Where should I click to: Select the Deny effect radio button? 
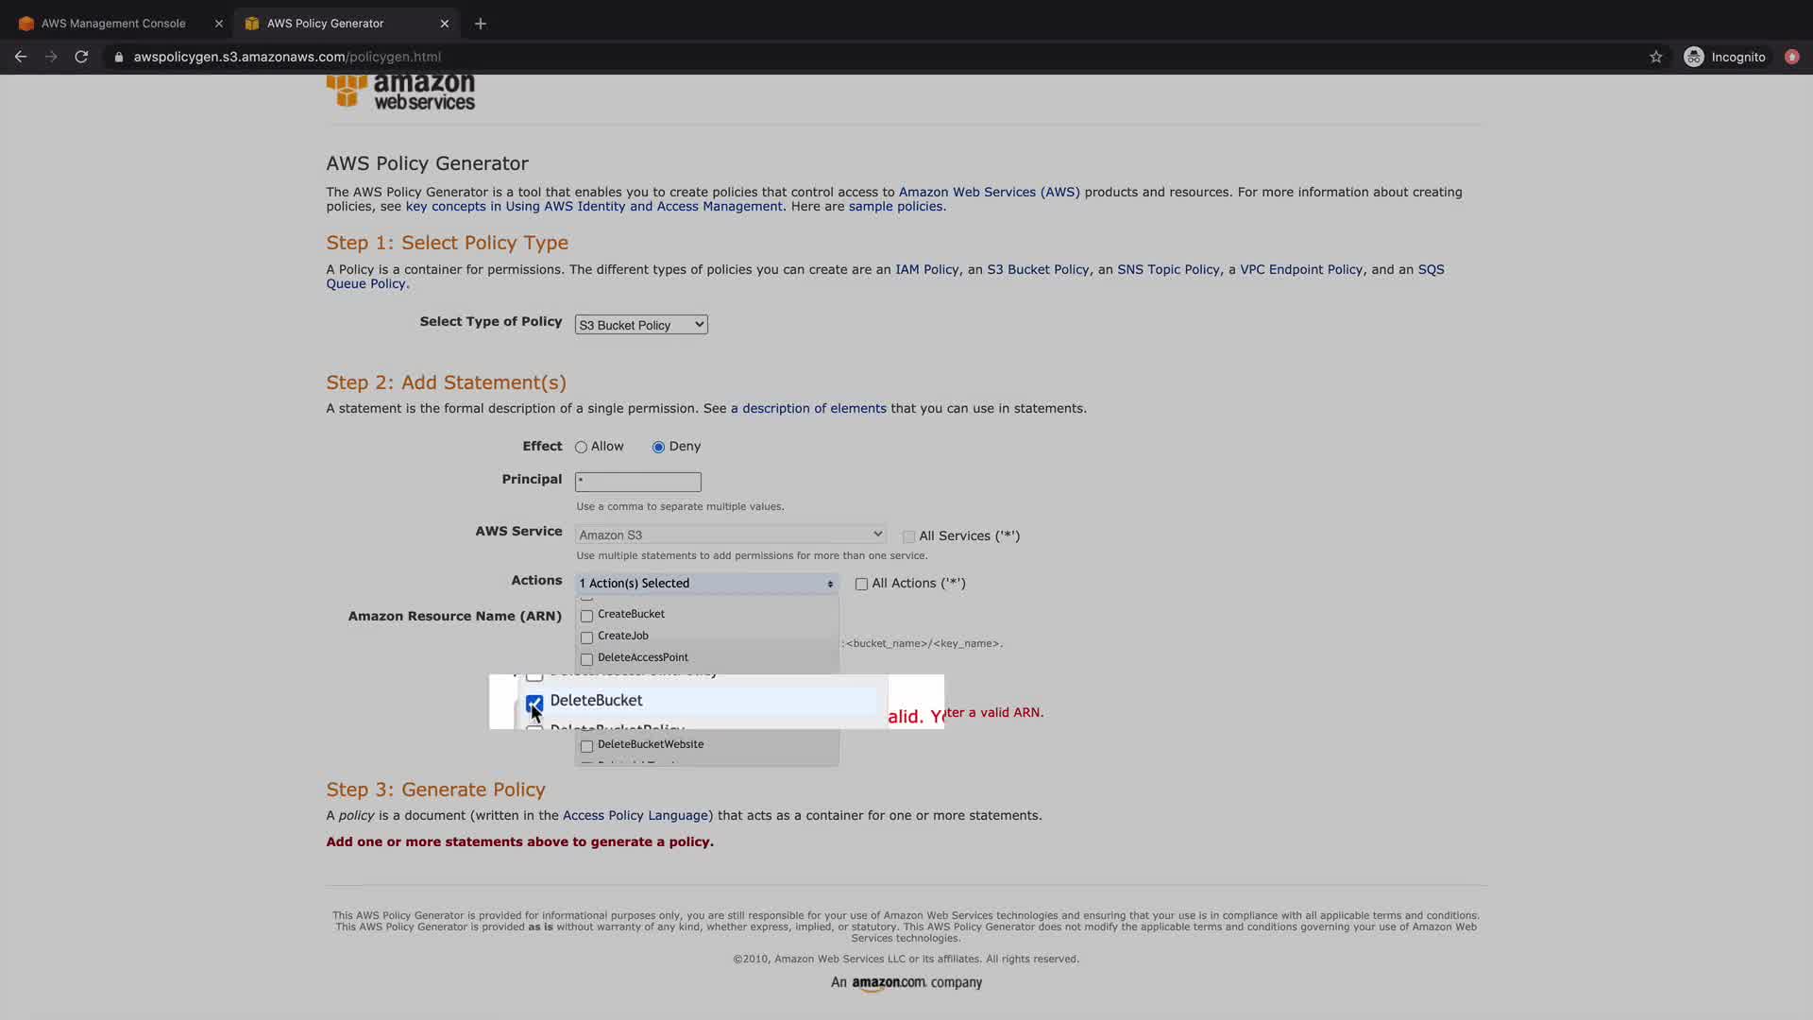coord(658,447)
